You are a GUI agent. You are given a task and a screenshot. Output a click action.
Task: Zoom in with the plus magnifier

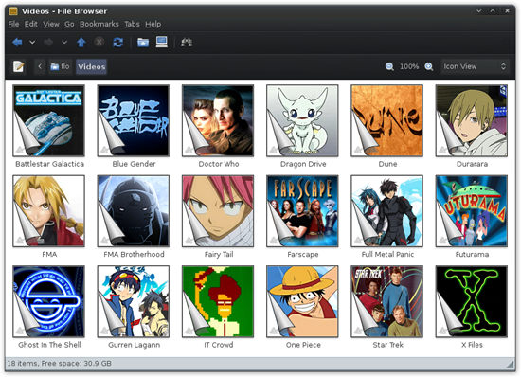(x=428, y=66)
